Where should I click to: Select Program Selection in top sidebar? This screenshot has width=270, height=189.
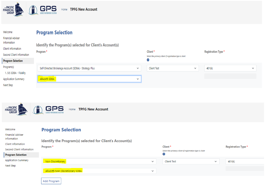(x=18, y=61)
